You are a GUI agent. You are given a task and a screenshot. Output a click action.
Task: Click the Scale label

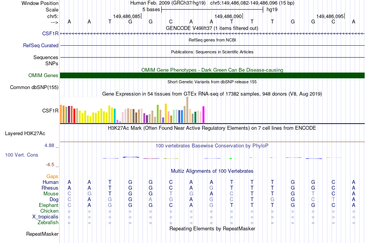(x=52, y=10)
